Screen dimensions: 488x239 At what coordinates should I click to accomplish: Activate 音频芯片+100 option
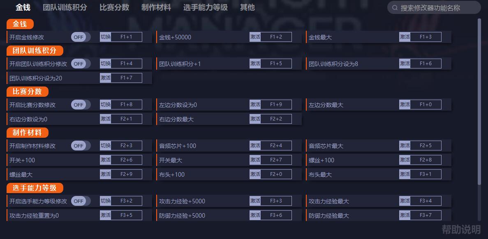255,145
